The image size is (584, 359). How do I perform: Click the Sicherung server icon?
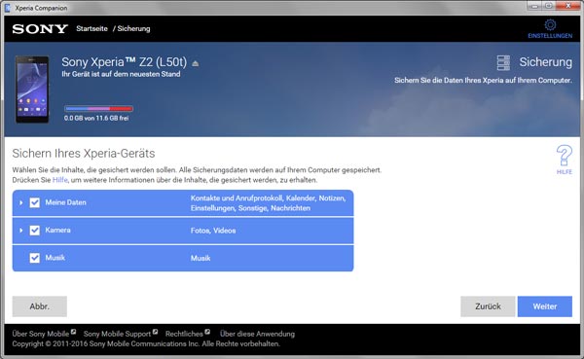[503, 63]
